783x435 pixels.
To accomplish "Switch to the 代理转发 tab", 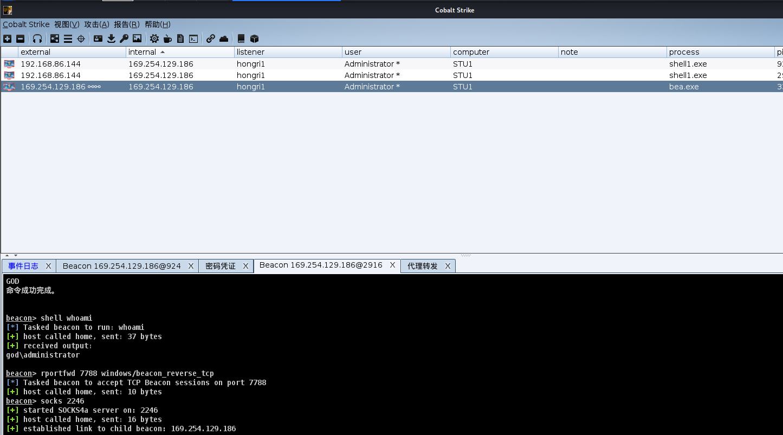I will [x=423, y=266].
